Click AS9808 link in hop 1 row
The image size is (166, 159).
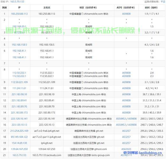126,14
